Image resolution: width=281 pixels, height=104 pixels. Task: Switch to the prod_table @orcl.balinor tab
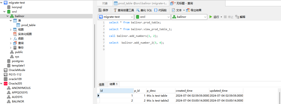point(141,3)
